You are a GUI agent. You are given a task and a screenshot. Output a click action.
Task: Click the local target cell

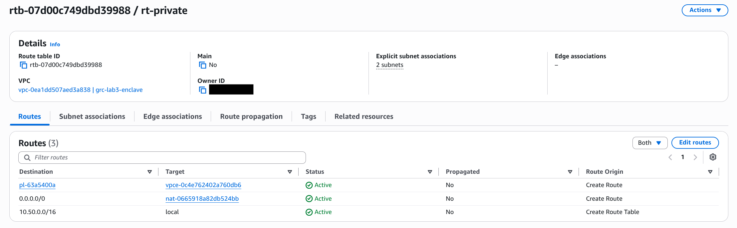tap(172, 212)
